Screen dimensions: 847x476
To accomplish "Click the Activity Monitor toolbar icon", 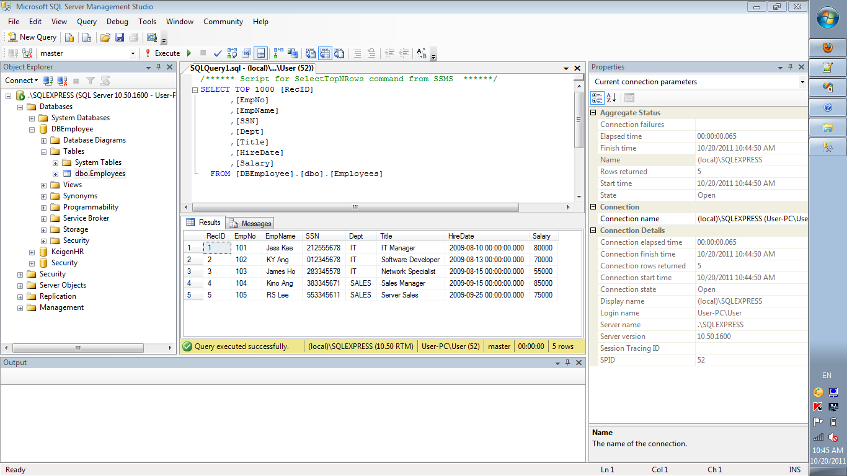I will click(151, 37).
